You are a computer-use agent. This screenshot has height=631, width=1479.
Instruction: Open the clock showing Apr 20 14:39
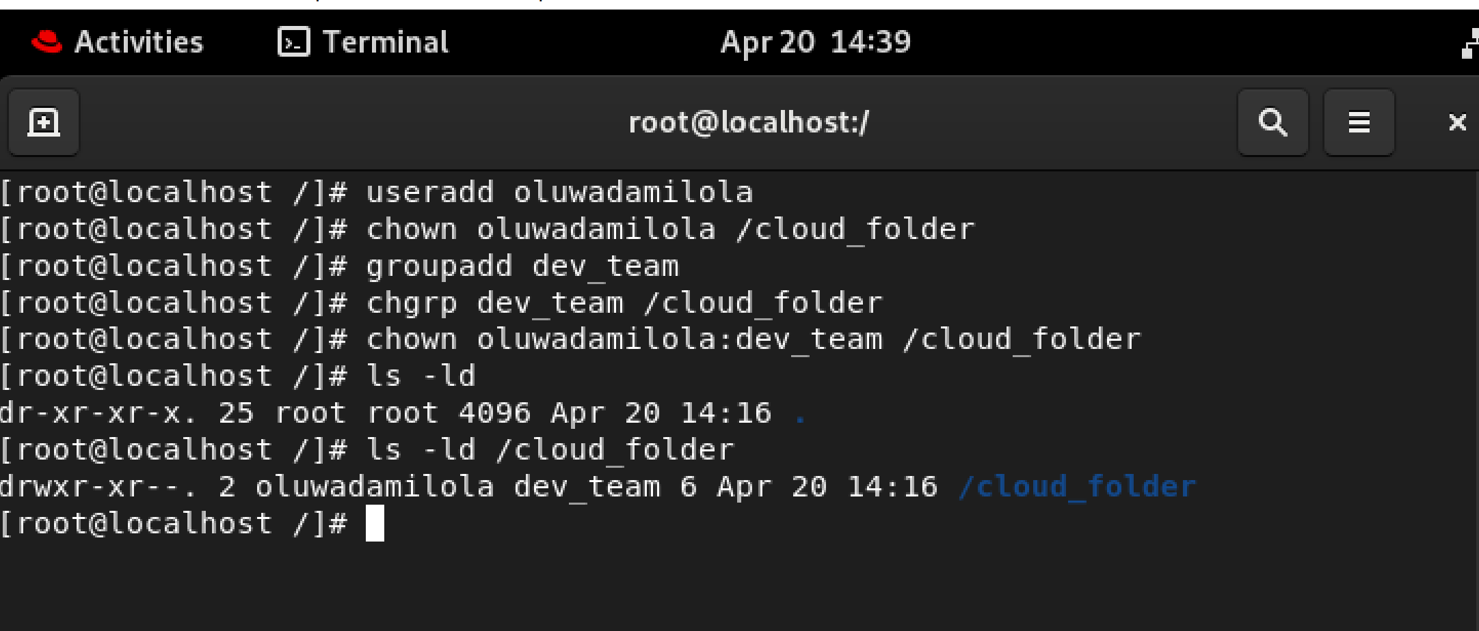(x=816, y=42)
